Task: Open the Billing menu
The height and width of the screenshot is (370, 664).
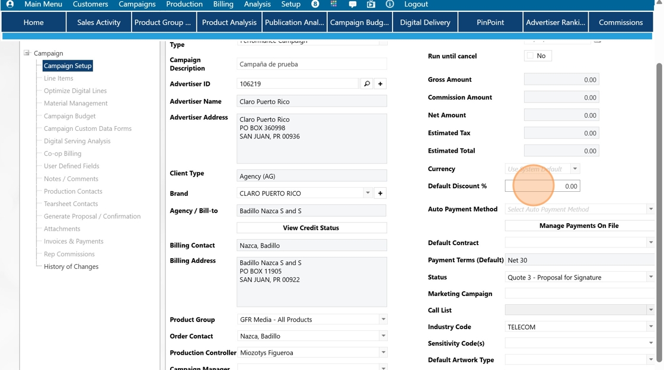Action: 223,4
